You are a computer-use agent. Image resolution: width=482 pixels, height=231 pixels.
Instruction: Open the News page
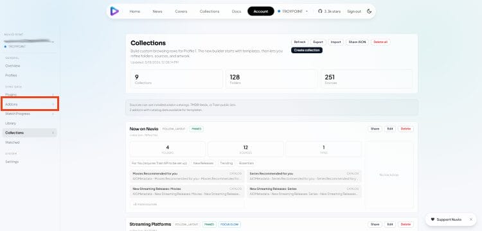[157, 12]
